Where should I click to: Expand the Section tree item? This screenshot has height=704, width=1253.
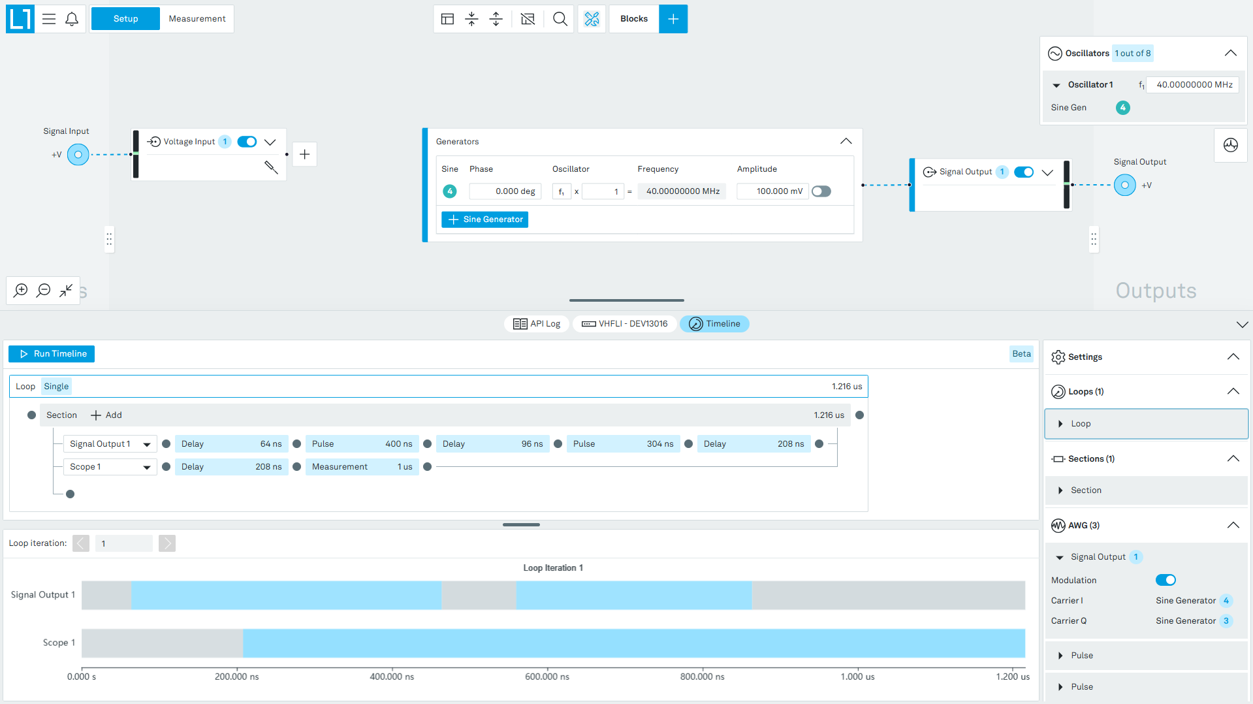[1060, 490]
